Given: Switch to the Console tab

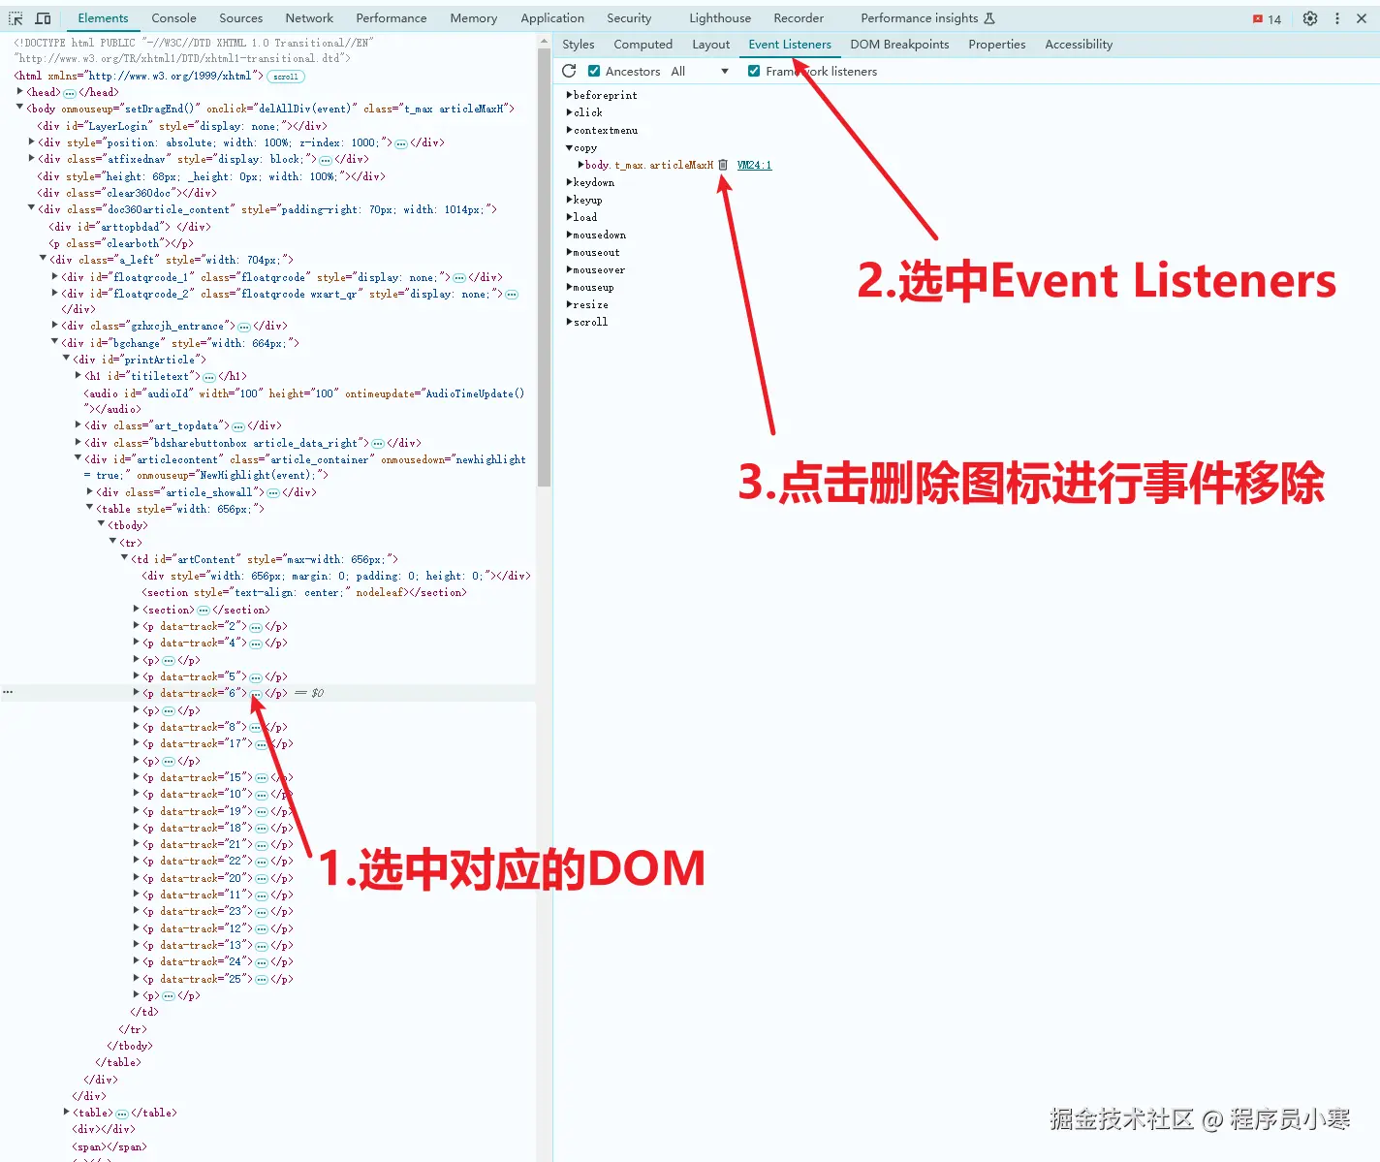Looking at the screenshot, I should [x=173, y=18].
